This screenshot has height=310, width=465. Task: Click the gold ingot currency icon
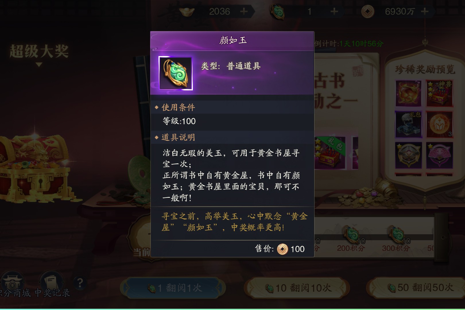[187, 11]
